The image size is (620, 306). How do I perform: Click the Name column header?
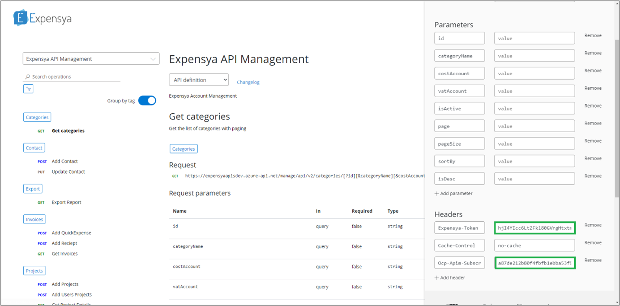[180, 211]
